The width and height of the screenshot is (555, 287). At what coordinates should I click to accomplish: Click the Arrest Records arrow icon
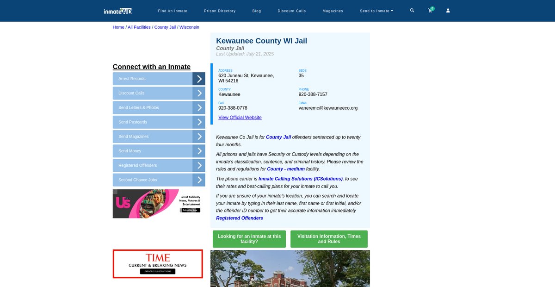[199, 79]
